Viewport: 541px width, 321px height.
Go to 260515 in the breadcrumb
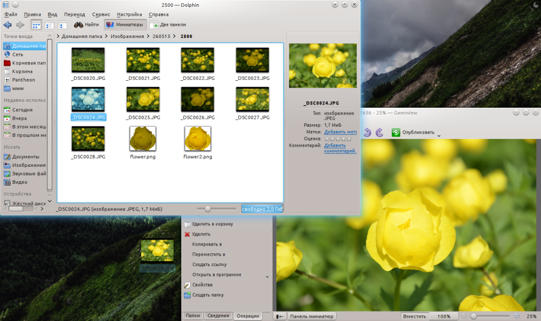(x=162, y=36)
